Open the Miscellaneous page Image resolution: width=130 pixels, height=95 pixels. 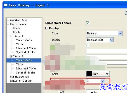(x=19, y=77)
